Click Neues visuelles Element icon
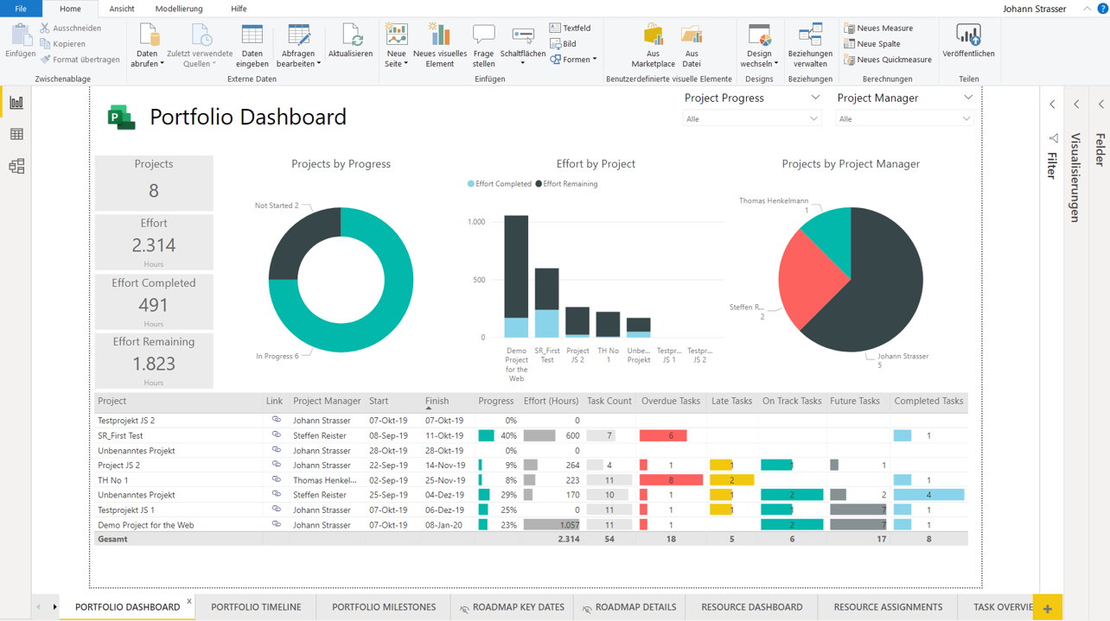This screenshot has width=1110, height=621. click(439, 36)
